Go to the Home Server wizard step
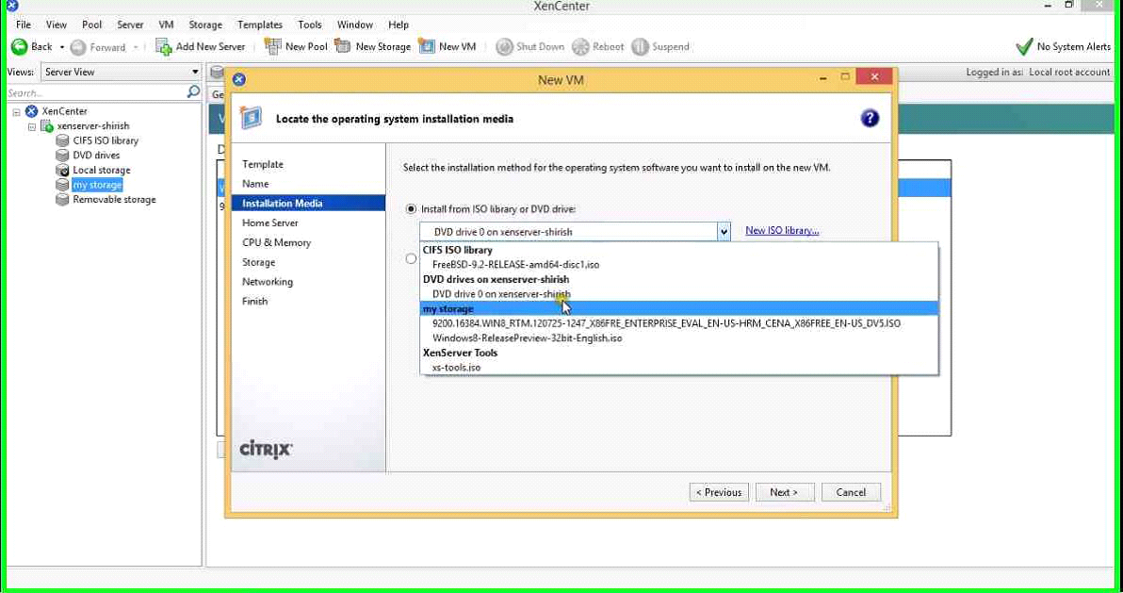Screen dimensions: 1123x593 270,223
